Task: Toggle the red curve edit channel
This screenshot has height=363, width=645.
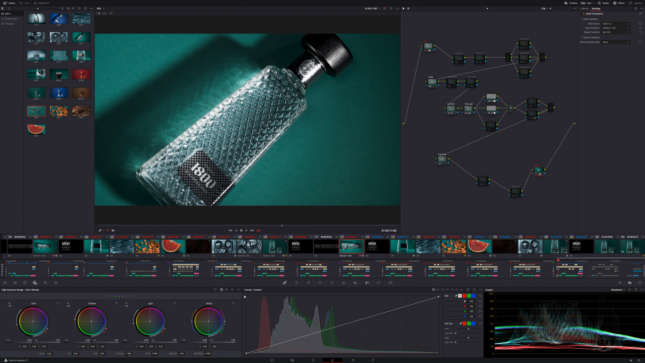Action: [464, 296]
